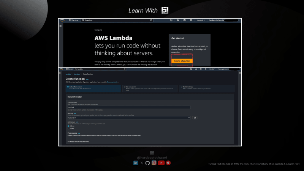Click the AWS logo in the upper console
The image size is (304, 171).
(62, 20)
